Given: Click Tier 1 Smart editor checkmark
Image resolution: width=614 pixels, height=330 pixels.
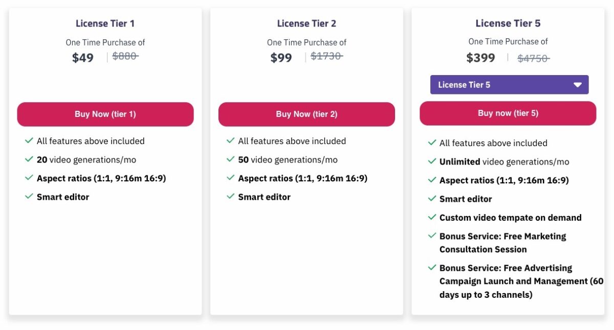Looking at the screenshot, I should tap(29, 197).
